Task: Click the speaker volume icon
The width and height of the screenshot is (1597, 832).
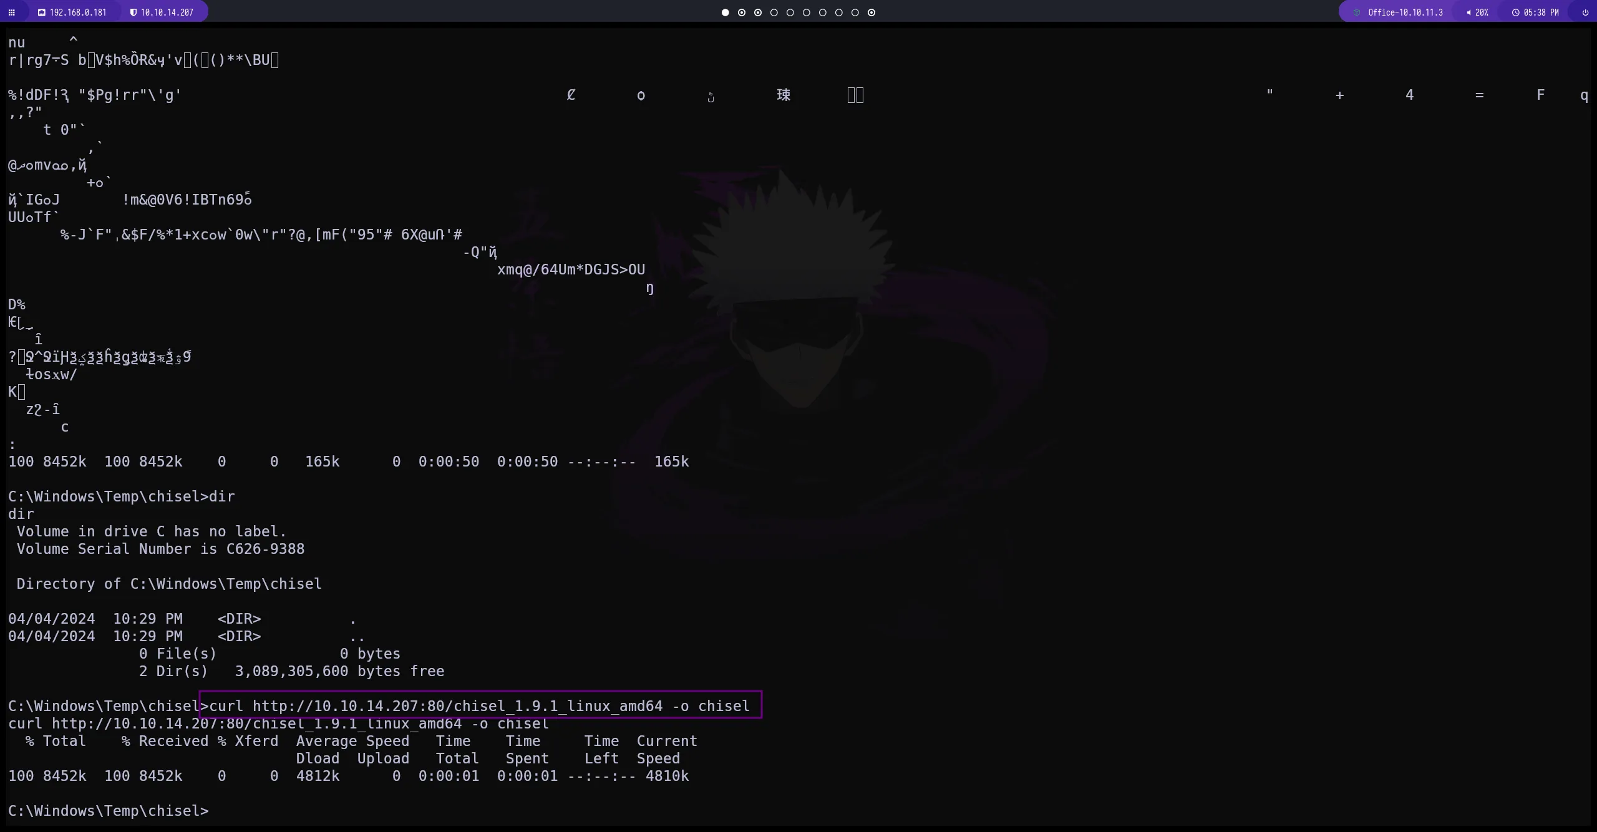Action: (1468, 12)
